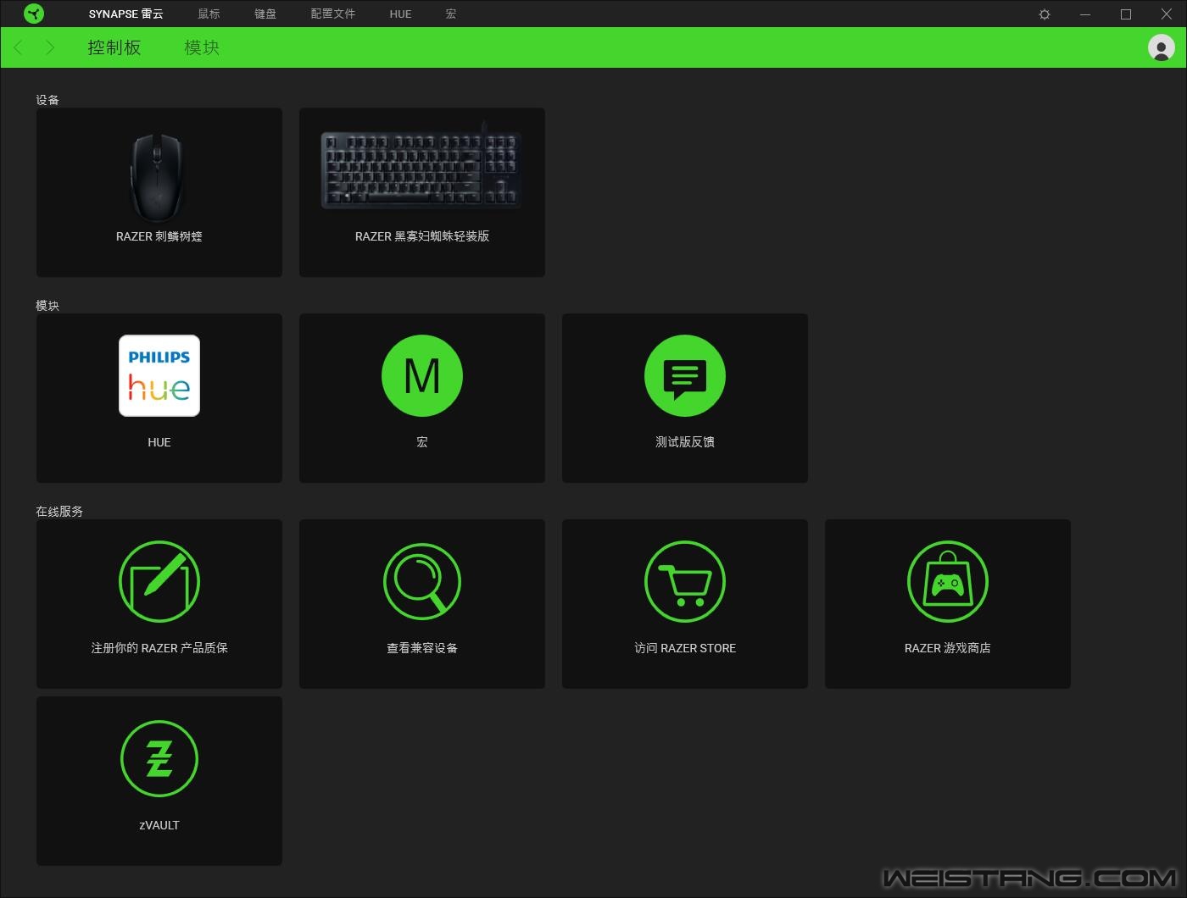This screenshot has height=898, width=1187.
Task: Open the 鼠标 tab
Action: (x=209, y=14)
